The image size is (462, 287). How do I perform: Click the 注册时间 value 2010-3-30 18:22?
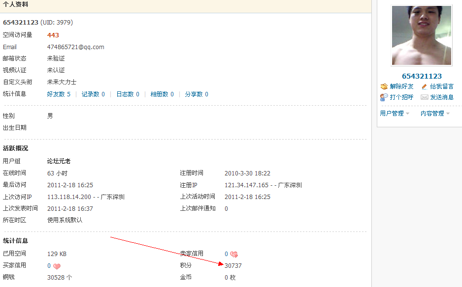247,173
